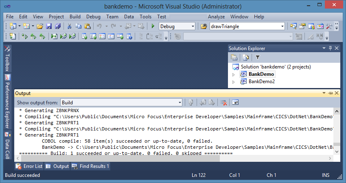
Task: Click the Paste clipboard icon
Action: pos(87,26)
